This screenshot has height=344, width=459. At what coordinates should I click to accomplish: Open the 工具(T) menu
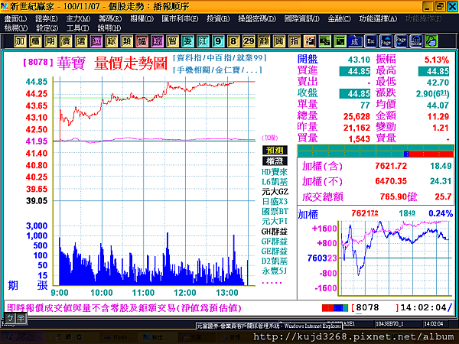(x=77, y=28)
